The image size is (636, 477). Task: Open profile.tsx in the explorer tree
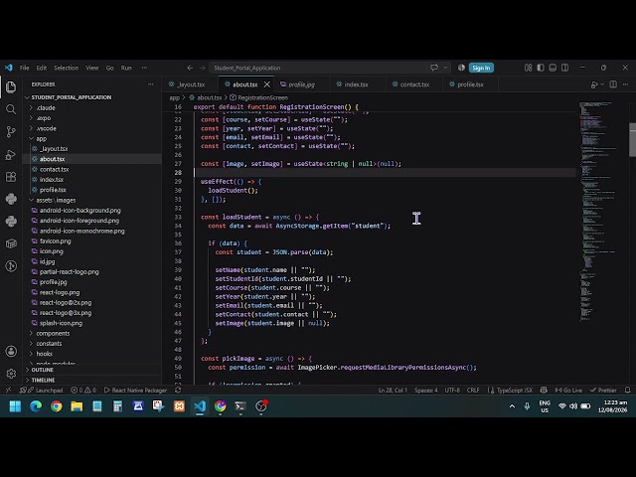coord(92,190)
